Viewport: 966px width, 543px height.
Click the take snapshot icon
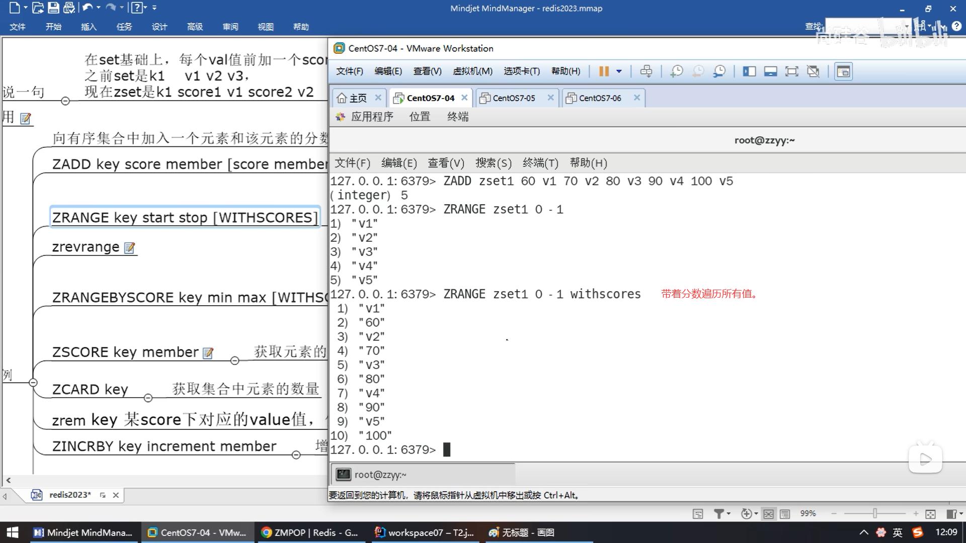[677, 71]
